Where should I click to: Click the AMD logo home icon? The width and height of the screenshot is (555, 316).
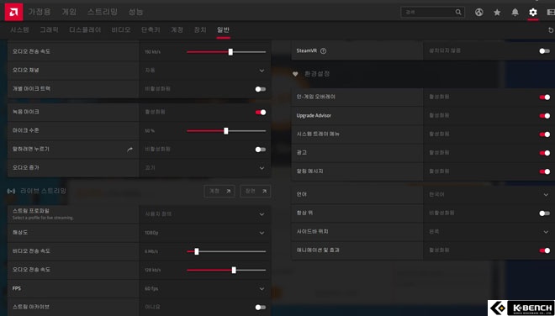coord(13,12)
